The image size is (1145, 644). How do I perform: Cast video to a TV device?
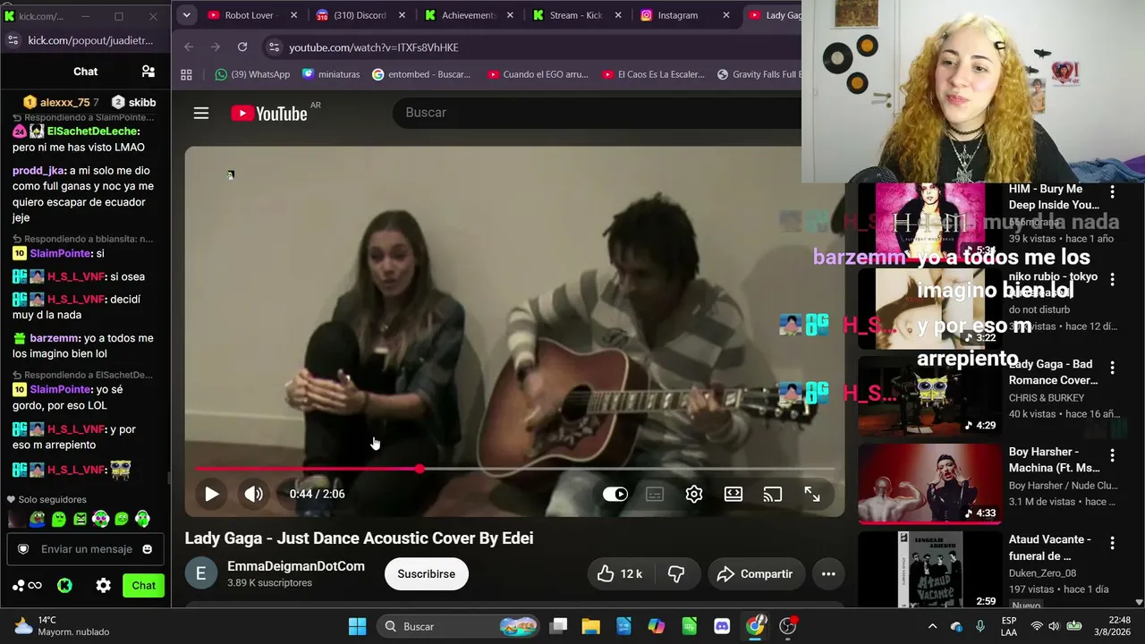[773, 494]
